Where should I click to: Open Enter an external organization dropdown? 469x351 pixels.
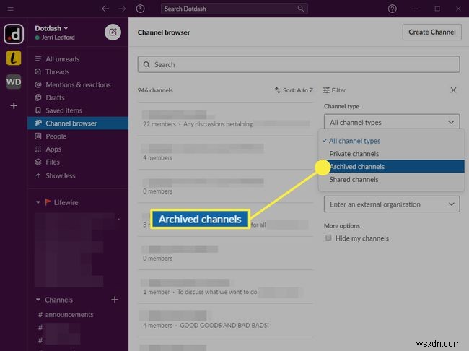click(x=392, y=204)
